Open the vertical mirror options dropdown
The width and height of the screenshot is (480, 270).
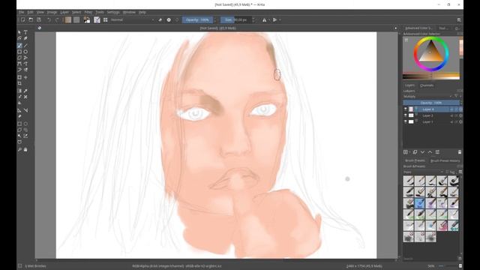pos(280,20)
